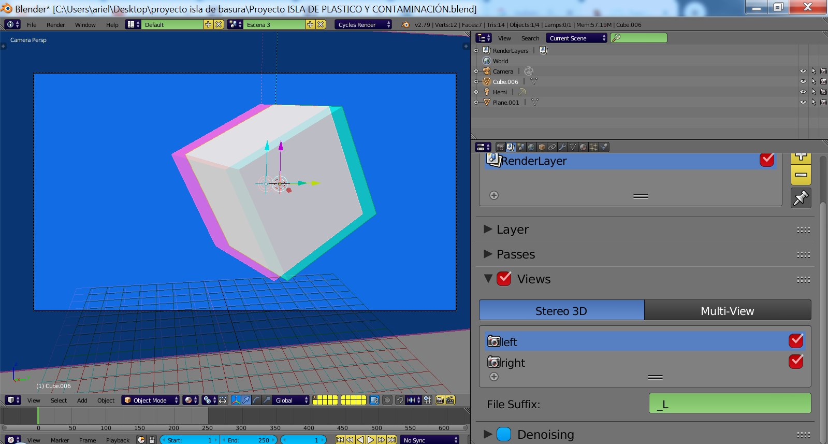Toggle the 3D manipulator axes icon
This screenshot has width=828, height=444.
[x=236, y=400]
